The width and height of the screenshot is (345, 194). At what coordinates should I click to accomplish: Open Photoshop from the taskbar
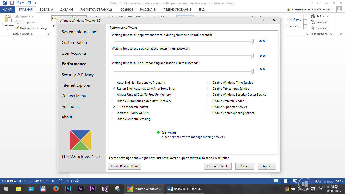68,189
